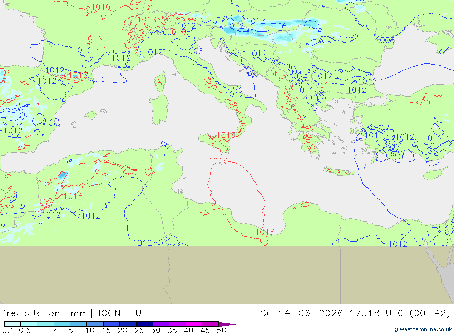Select the 2–5 mm legend color swatch
Image resolution: width=454 pixels, height=333 pixels.
[62, 324]
